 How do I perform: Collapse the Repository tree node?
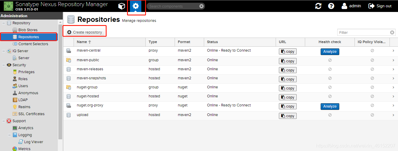3,23
